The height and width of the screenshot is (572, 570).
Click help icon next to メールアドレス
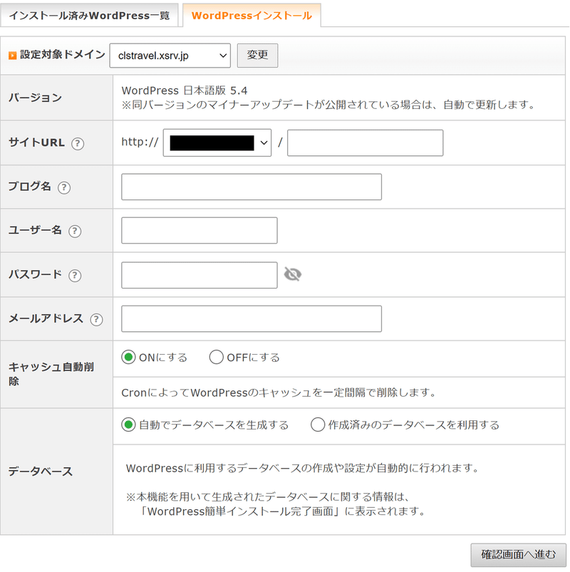pyautogui.click(x=96, y=320)
